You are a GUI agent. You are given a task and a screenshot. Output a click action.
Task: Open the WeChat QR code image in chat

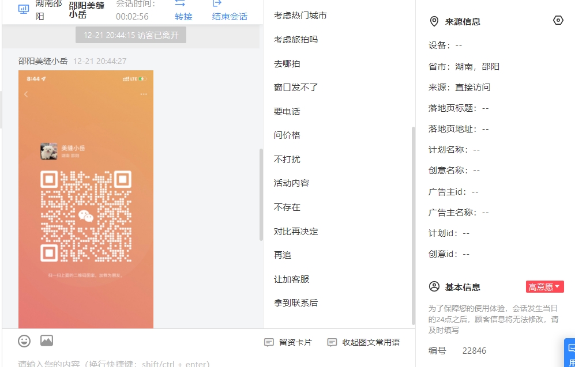point(86,199)
